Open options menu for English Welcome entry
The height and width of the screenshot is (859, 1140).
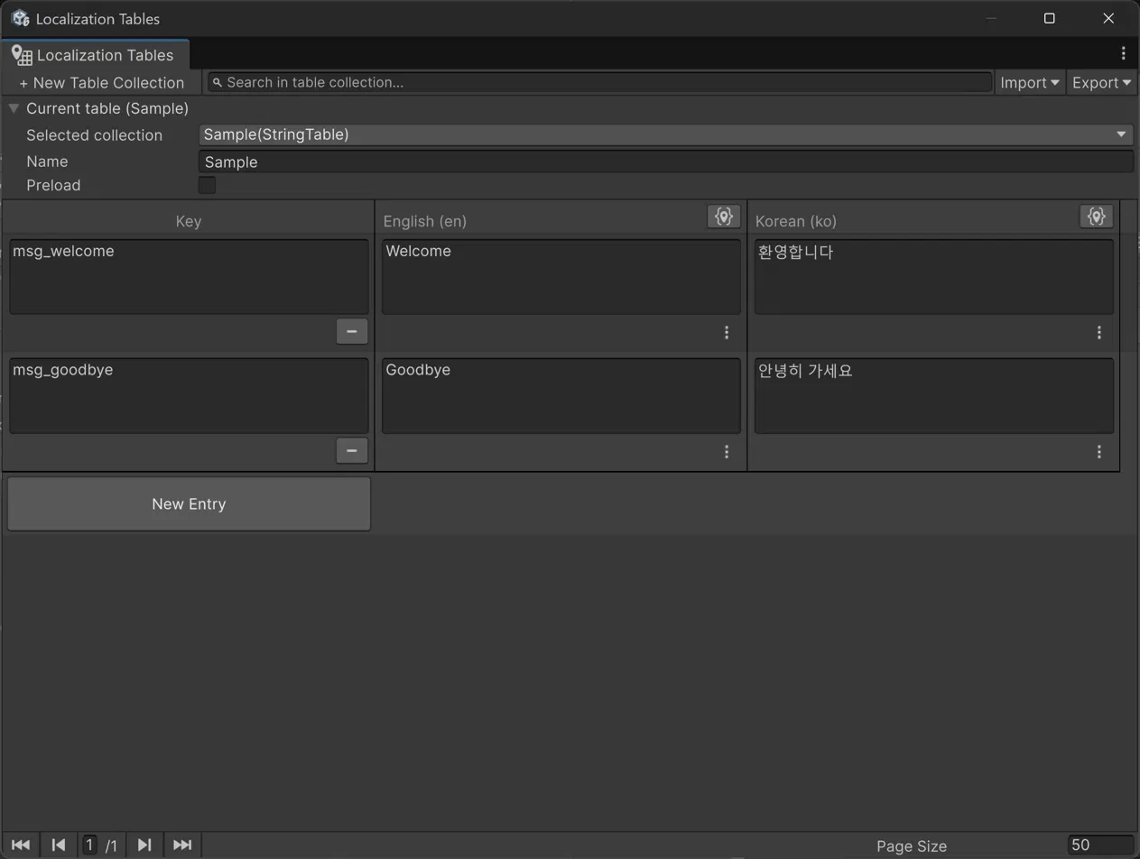click(727, 333)
